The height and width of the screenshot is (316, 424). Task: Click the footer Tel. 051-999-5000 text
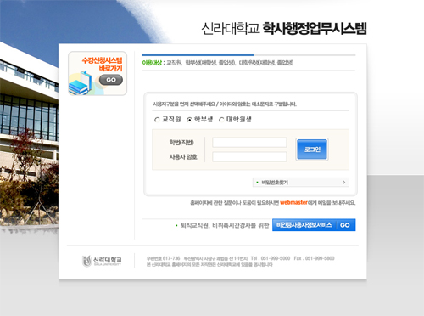tap(271, 258)
